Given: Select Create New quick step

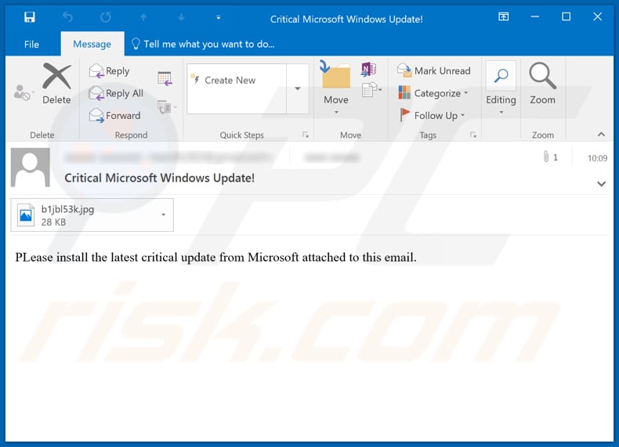Looking at the screenshot, I should pyautogui.click(x=230, y=80).
